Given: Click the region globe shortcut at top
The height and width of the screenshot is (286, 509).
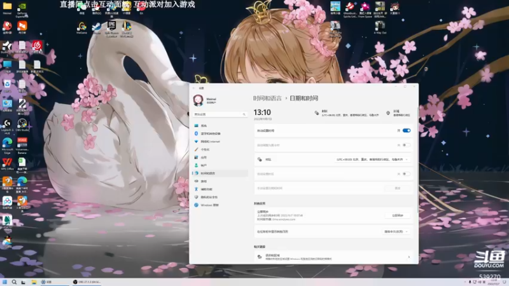Looking at the screenshot, I should click(399, 113).
